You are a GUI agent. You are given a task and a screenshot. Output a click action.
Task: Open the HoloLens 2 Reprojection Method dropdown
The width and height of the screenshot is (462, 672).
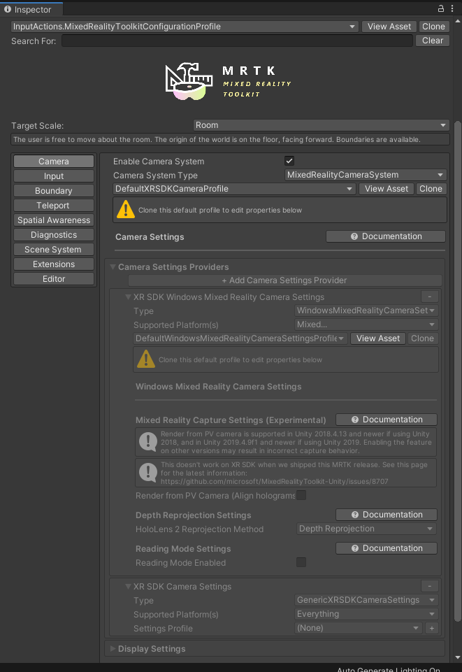point(366,529)
